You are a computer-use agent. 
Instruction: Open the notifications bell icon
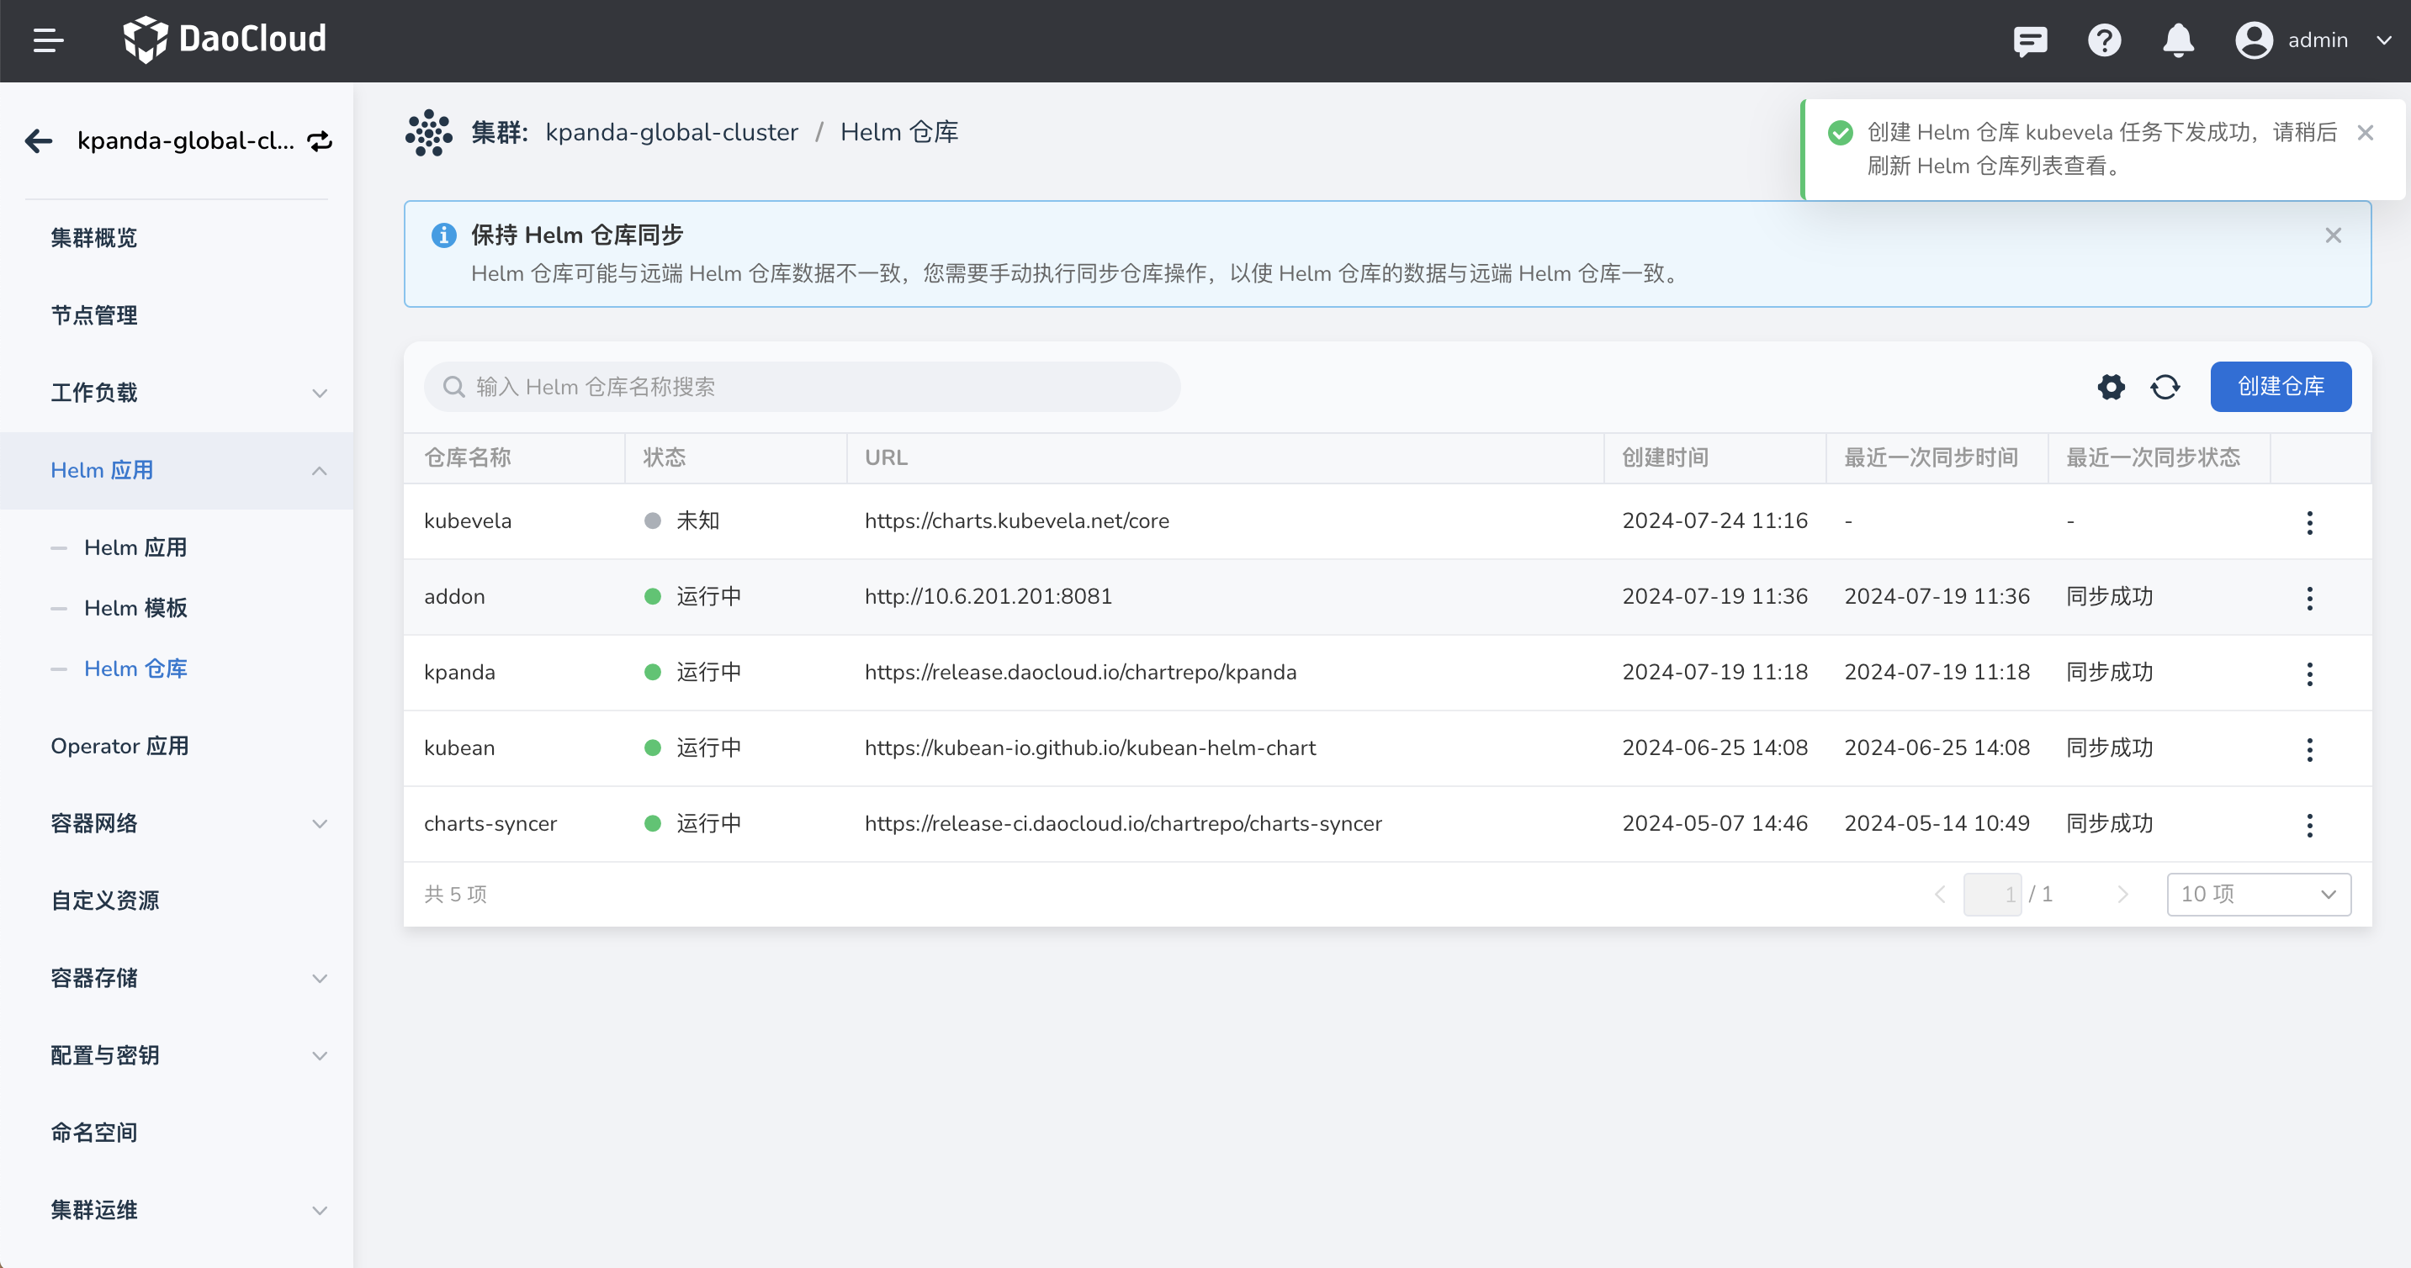tap(2178, 40)
